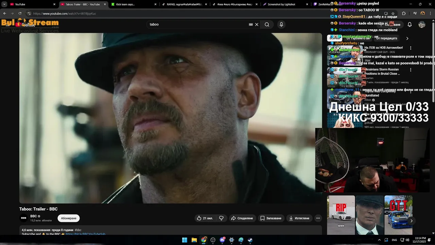Screen dimensions: 435x245
Task: Submit the YouTube search with magnifier icon
Action: point(267,24)
